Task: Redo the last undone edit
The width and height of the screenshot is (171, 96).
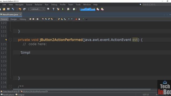Action: tap(24, 9)
